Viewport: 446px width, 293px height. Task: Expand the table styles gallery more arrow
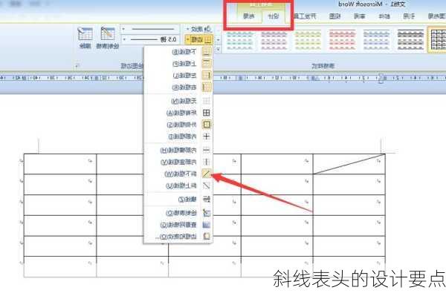coord(218,50)
